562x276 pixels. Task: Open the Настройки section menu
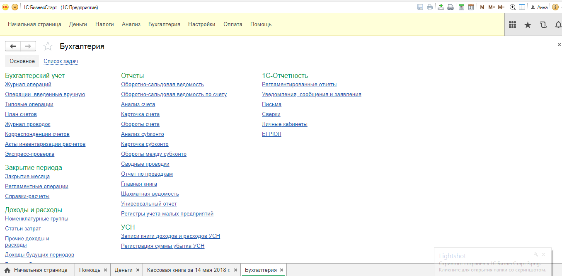pos(201,24)
